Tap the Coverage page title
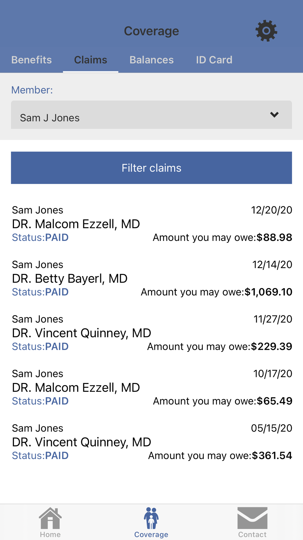The height and width of the screenshot is (540, 303). point(151,31)
